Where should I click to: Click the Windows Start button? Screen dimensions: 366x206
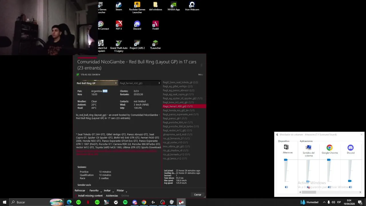pos(5,202)
